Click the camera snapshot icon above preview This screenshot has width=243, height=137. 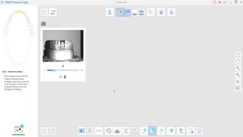pyautogui.click(x=43, y=24)
